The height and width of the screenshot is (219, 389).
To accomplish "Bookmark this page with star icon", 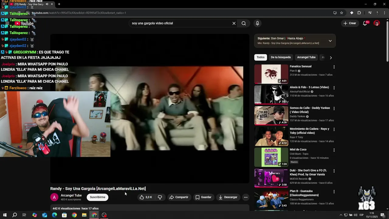I will [342, 13].
